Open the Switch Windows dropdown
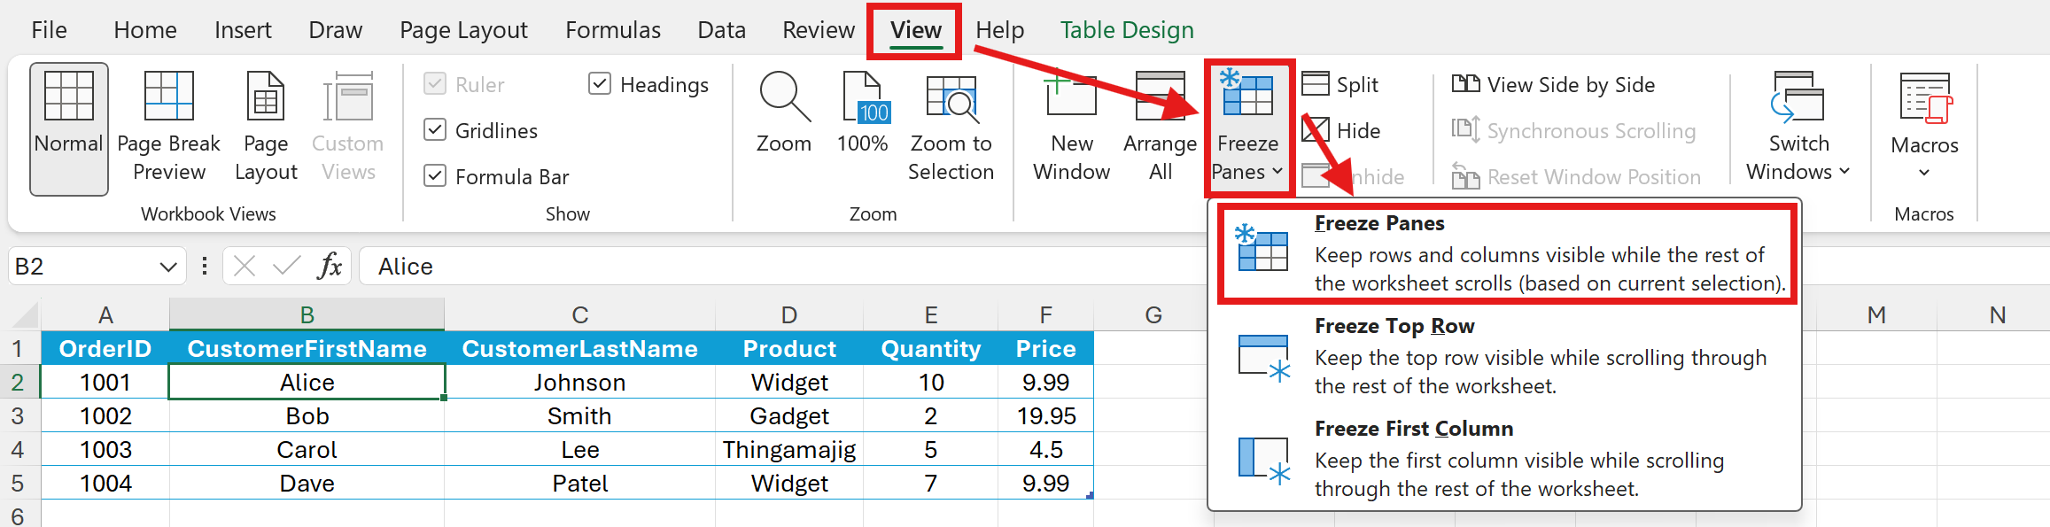 (1798, 124)
